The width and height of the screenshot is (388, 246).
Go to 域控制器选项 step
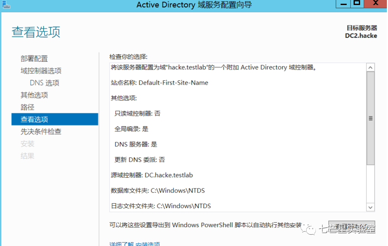tap(41, 71)
